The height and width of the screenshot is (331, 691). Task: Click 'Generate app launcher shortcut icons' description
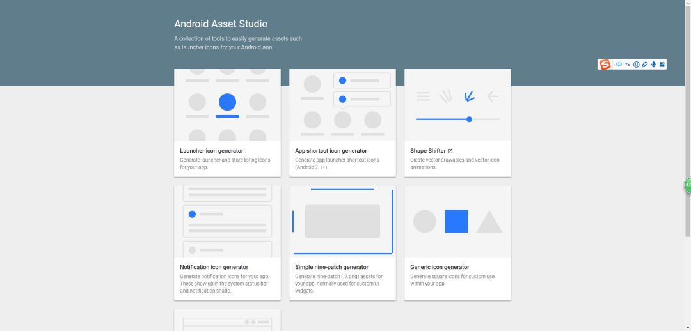click(337, 164)
